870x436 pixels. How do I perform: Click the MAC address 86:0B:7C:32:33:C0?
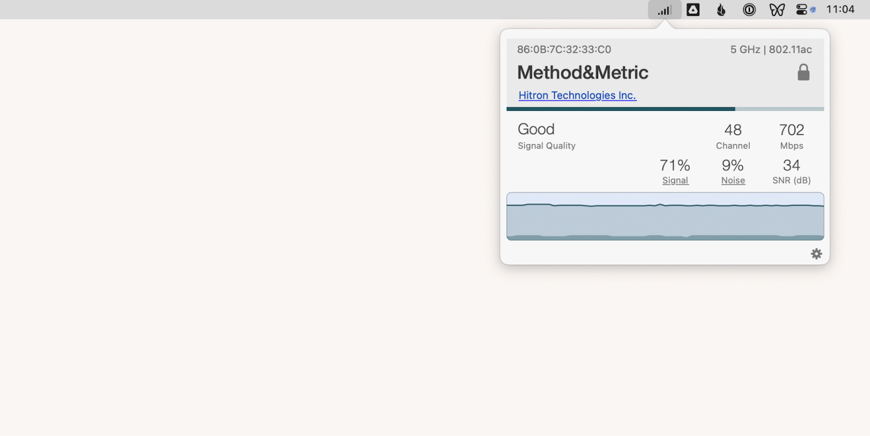(x=564, y=49)
